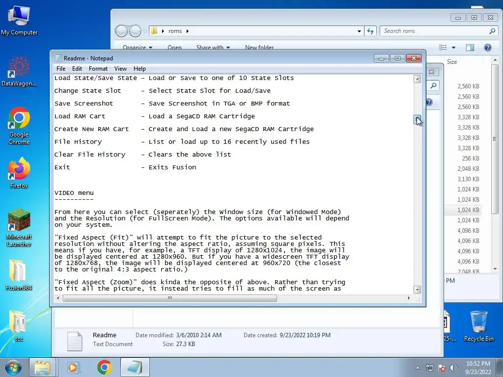Launch Firefox from the desktop
503x377 pixels.
pos(19,173)
